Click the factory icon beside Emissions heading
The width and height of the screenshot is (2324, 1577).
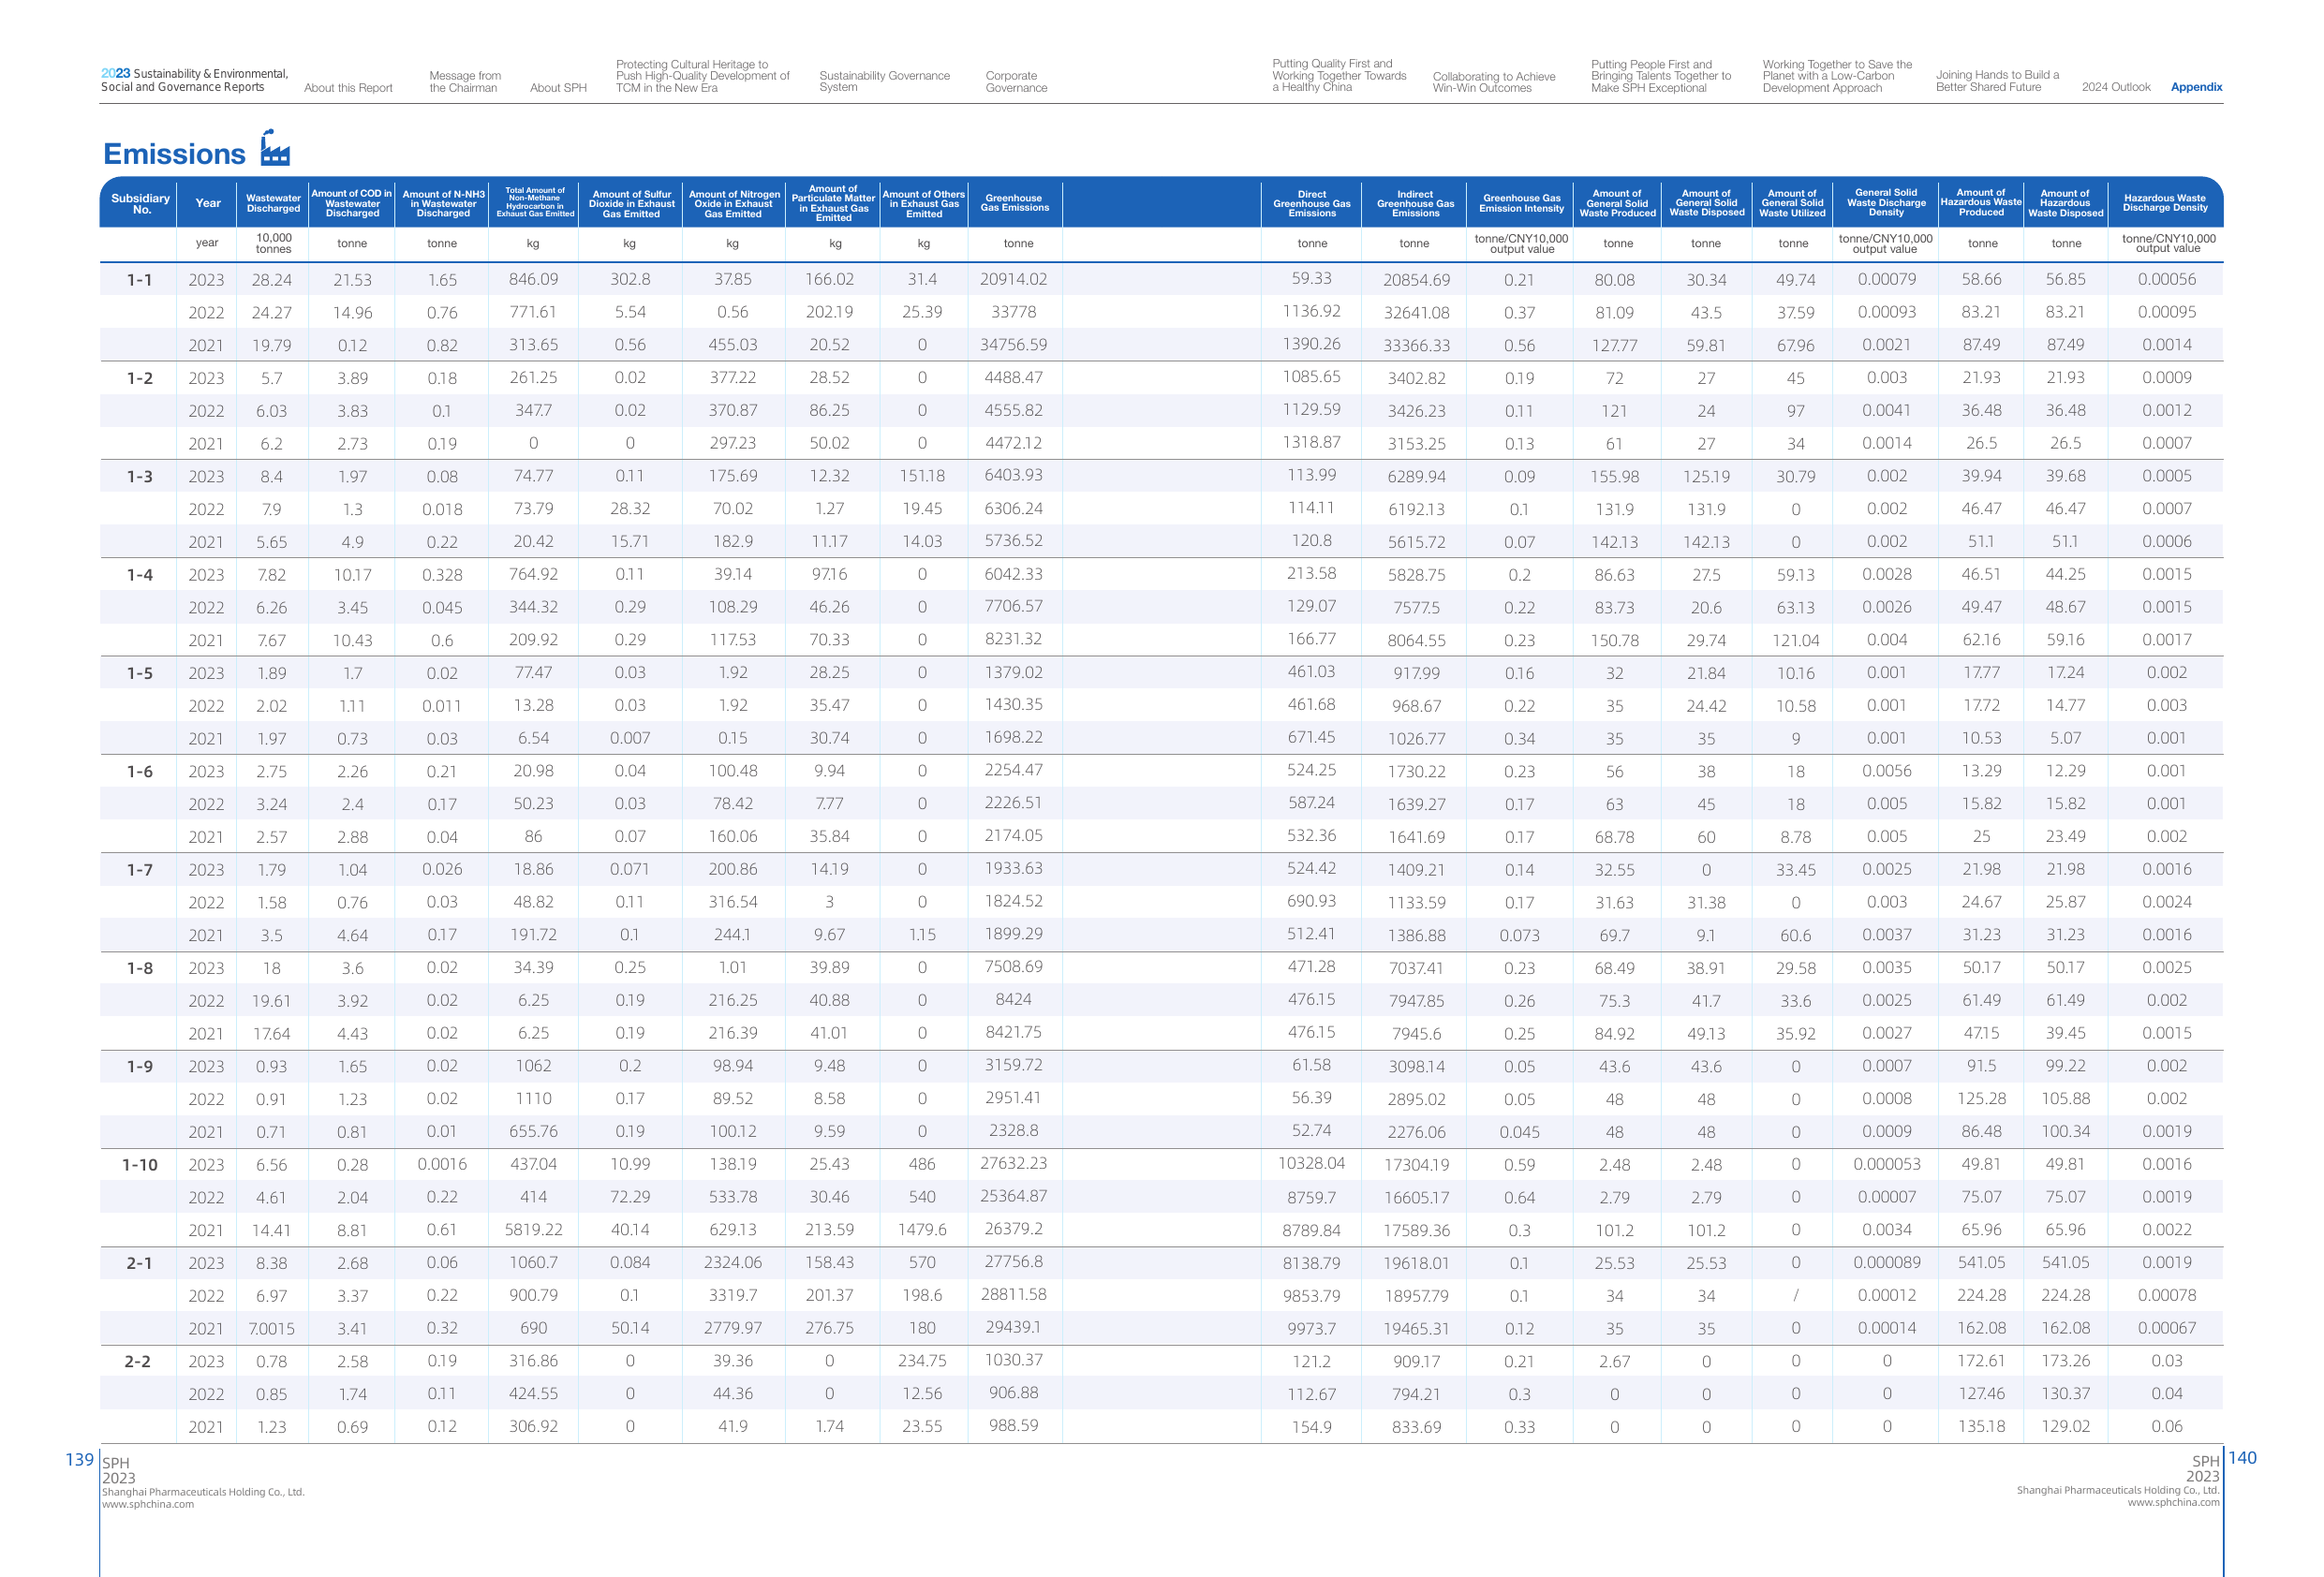coord(275,148)
